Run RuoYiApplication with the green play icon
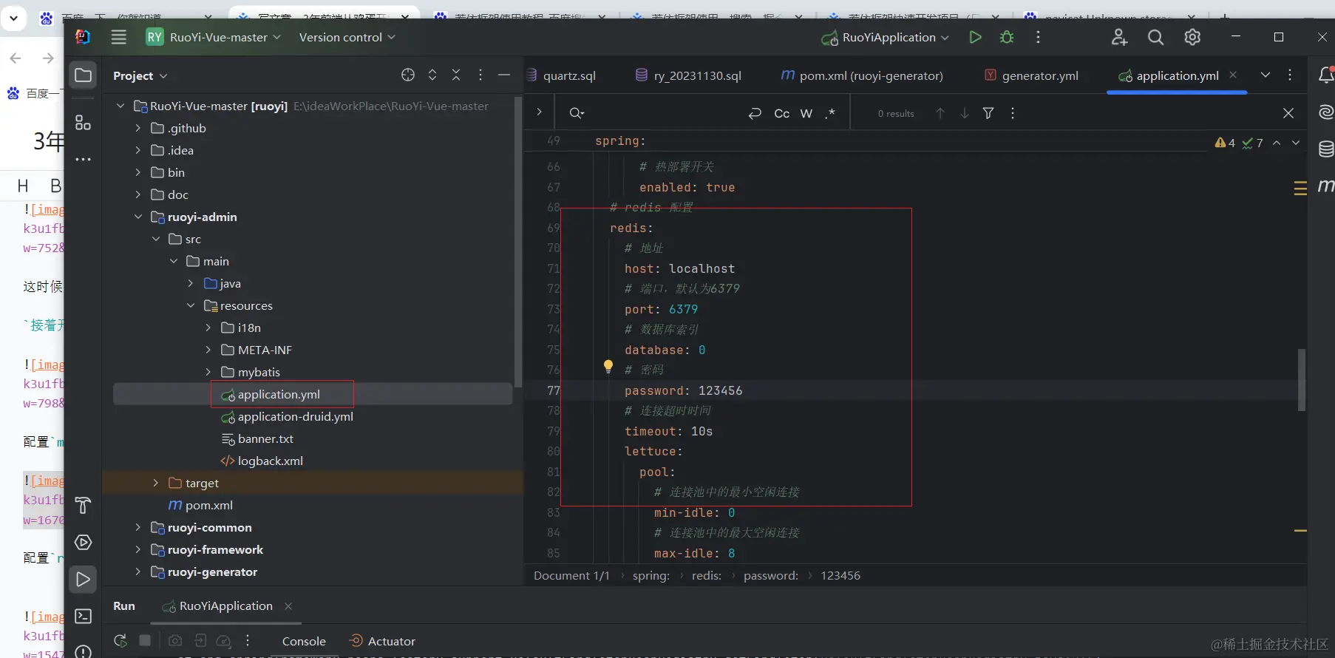 pyautogui.click(x=975, y=37)
